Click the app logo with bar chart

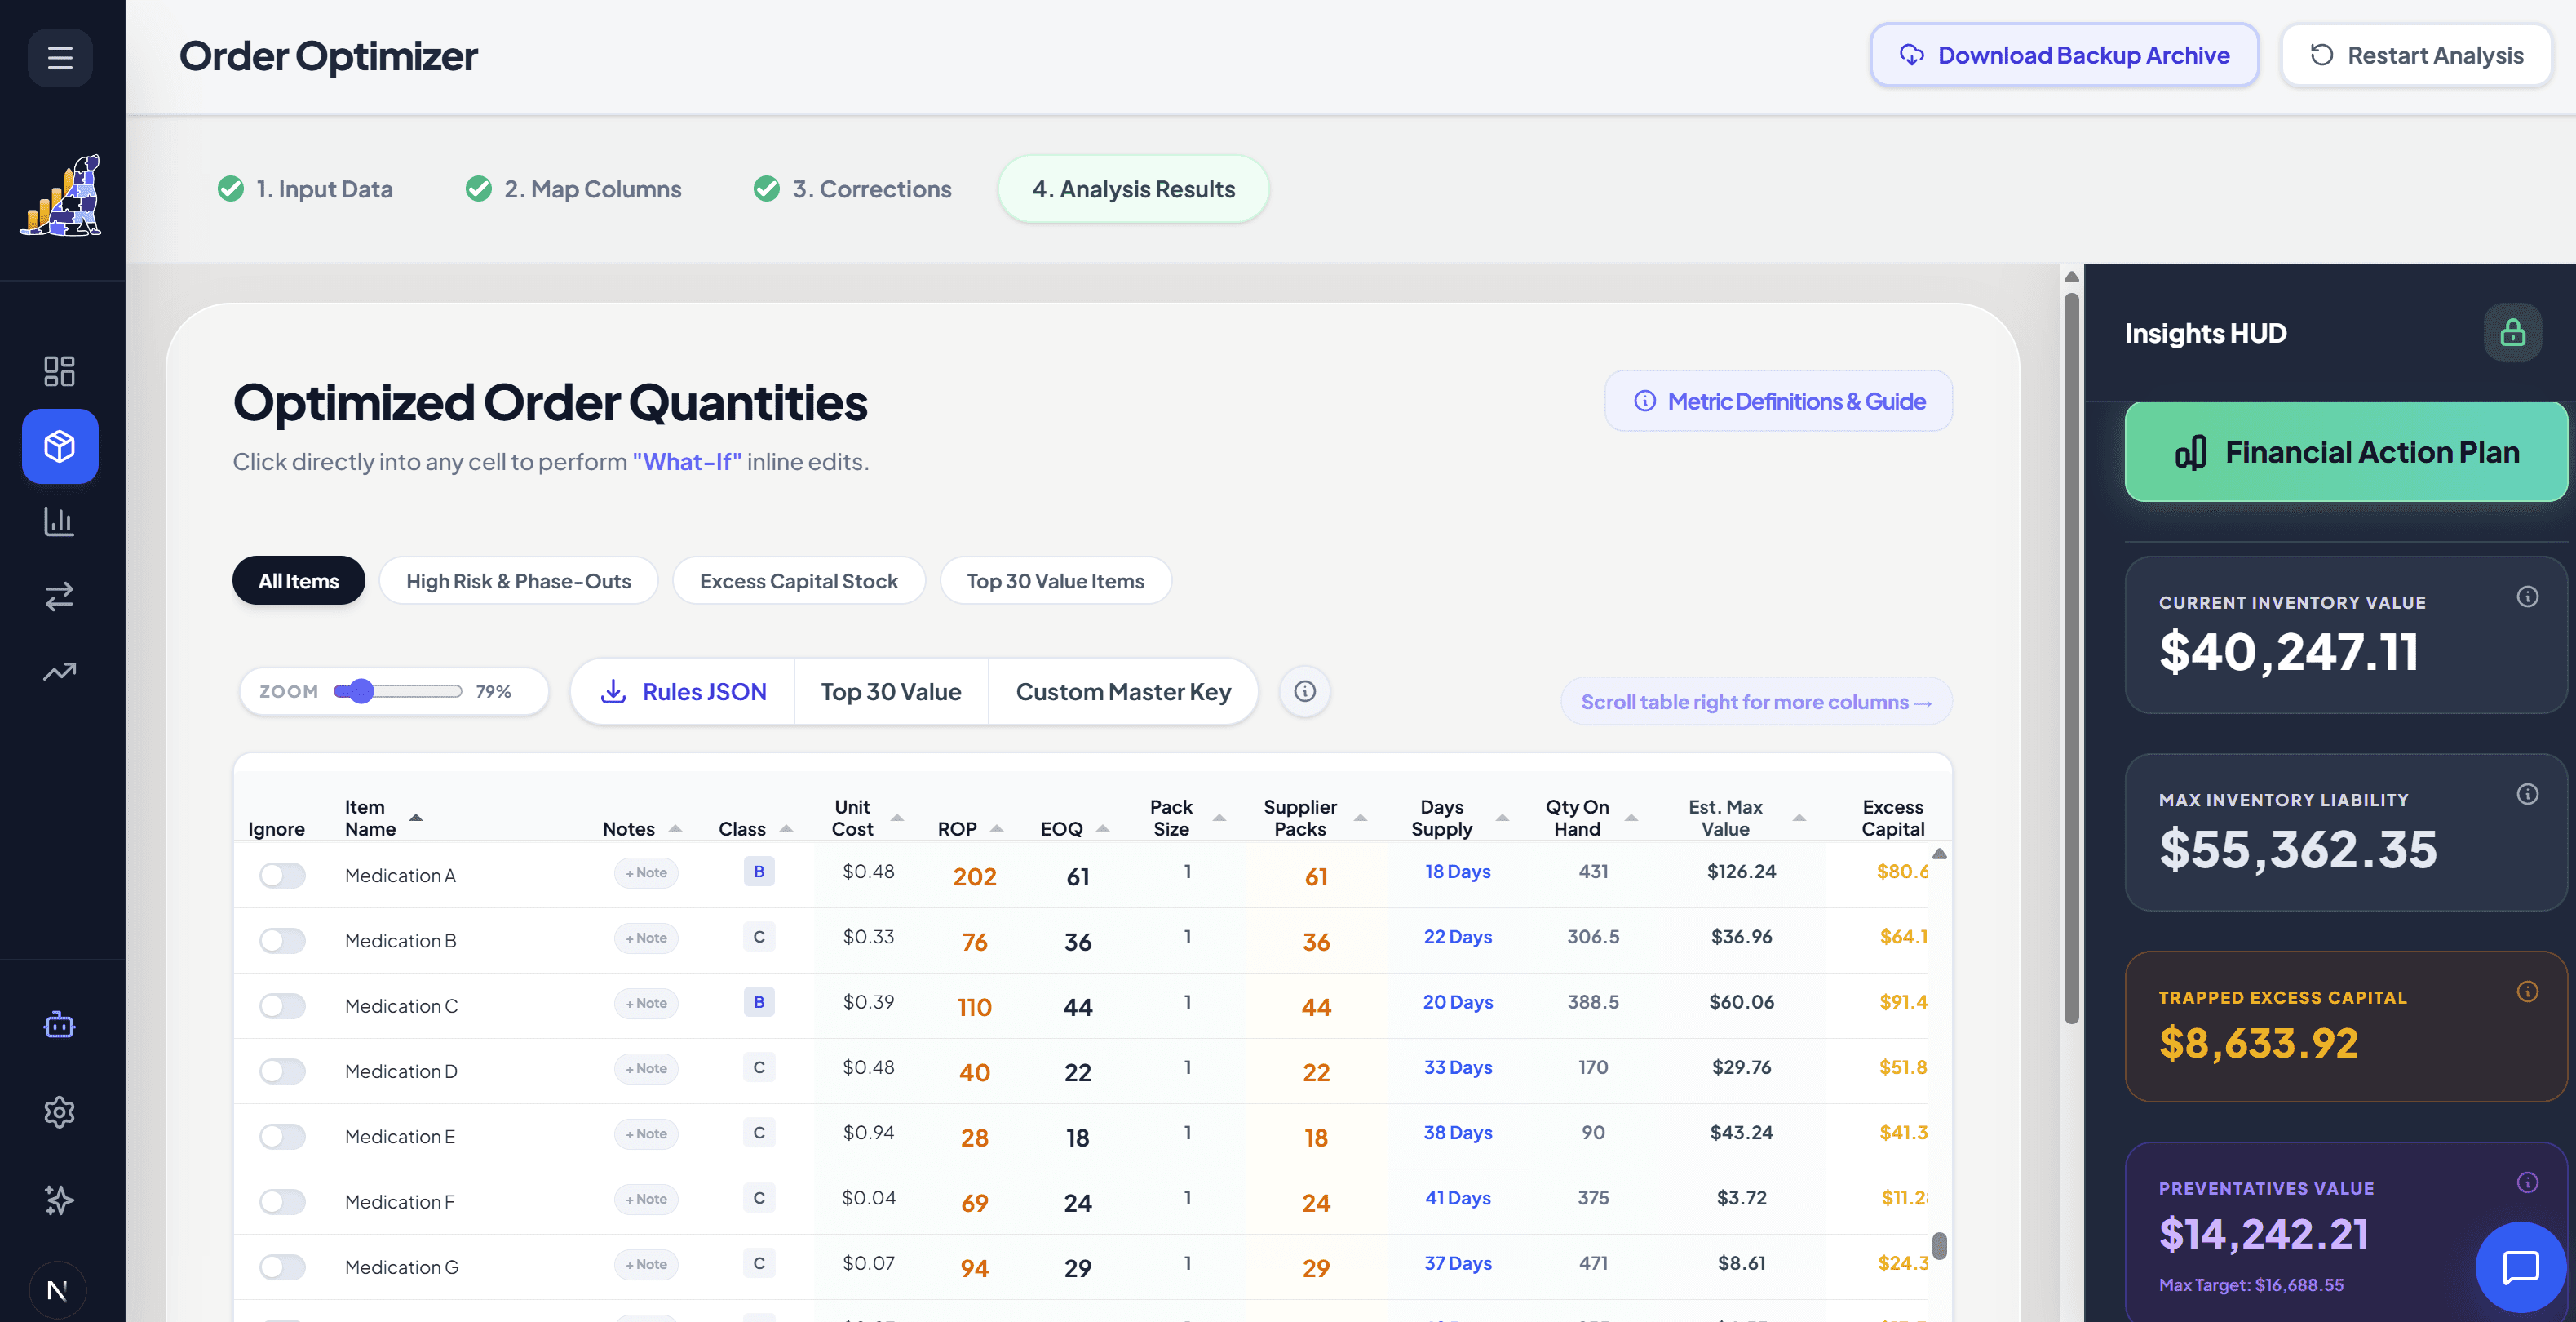coord(62,195)
